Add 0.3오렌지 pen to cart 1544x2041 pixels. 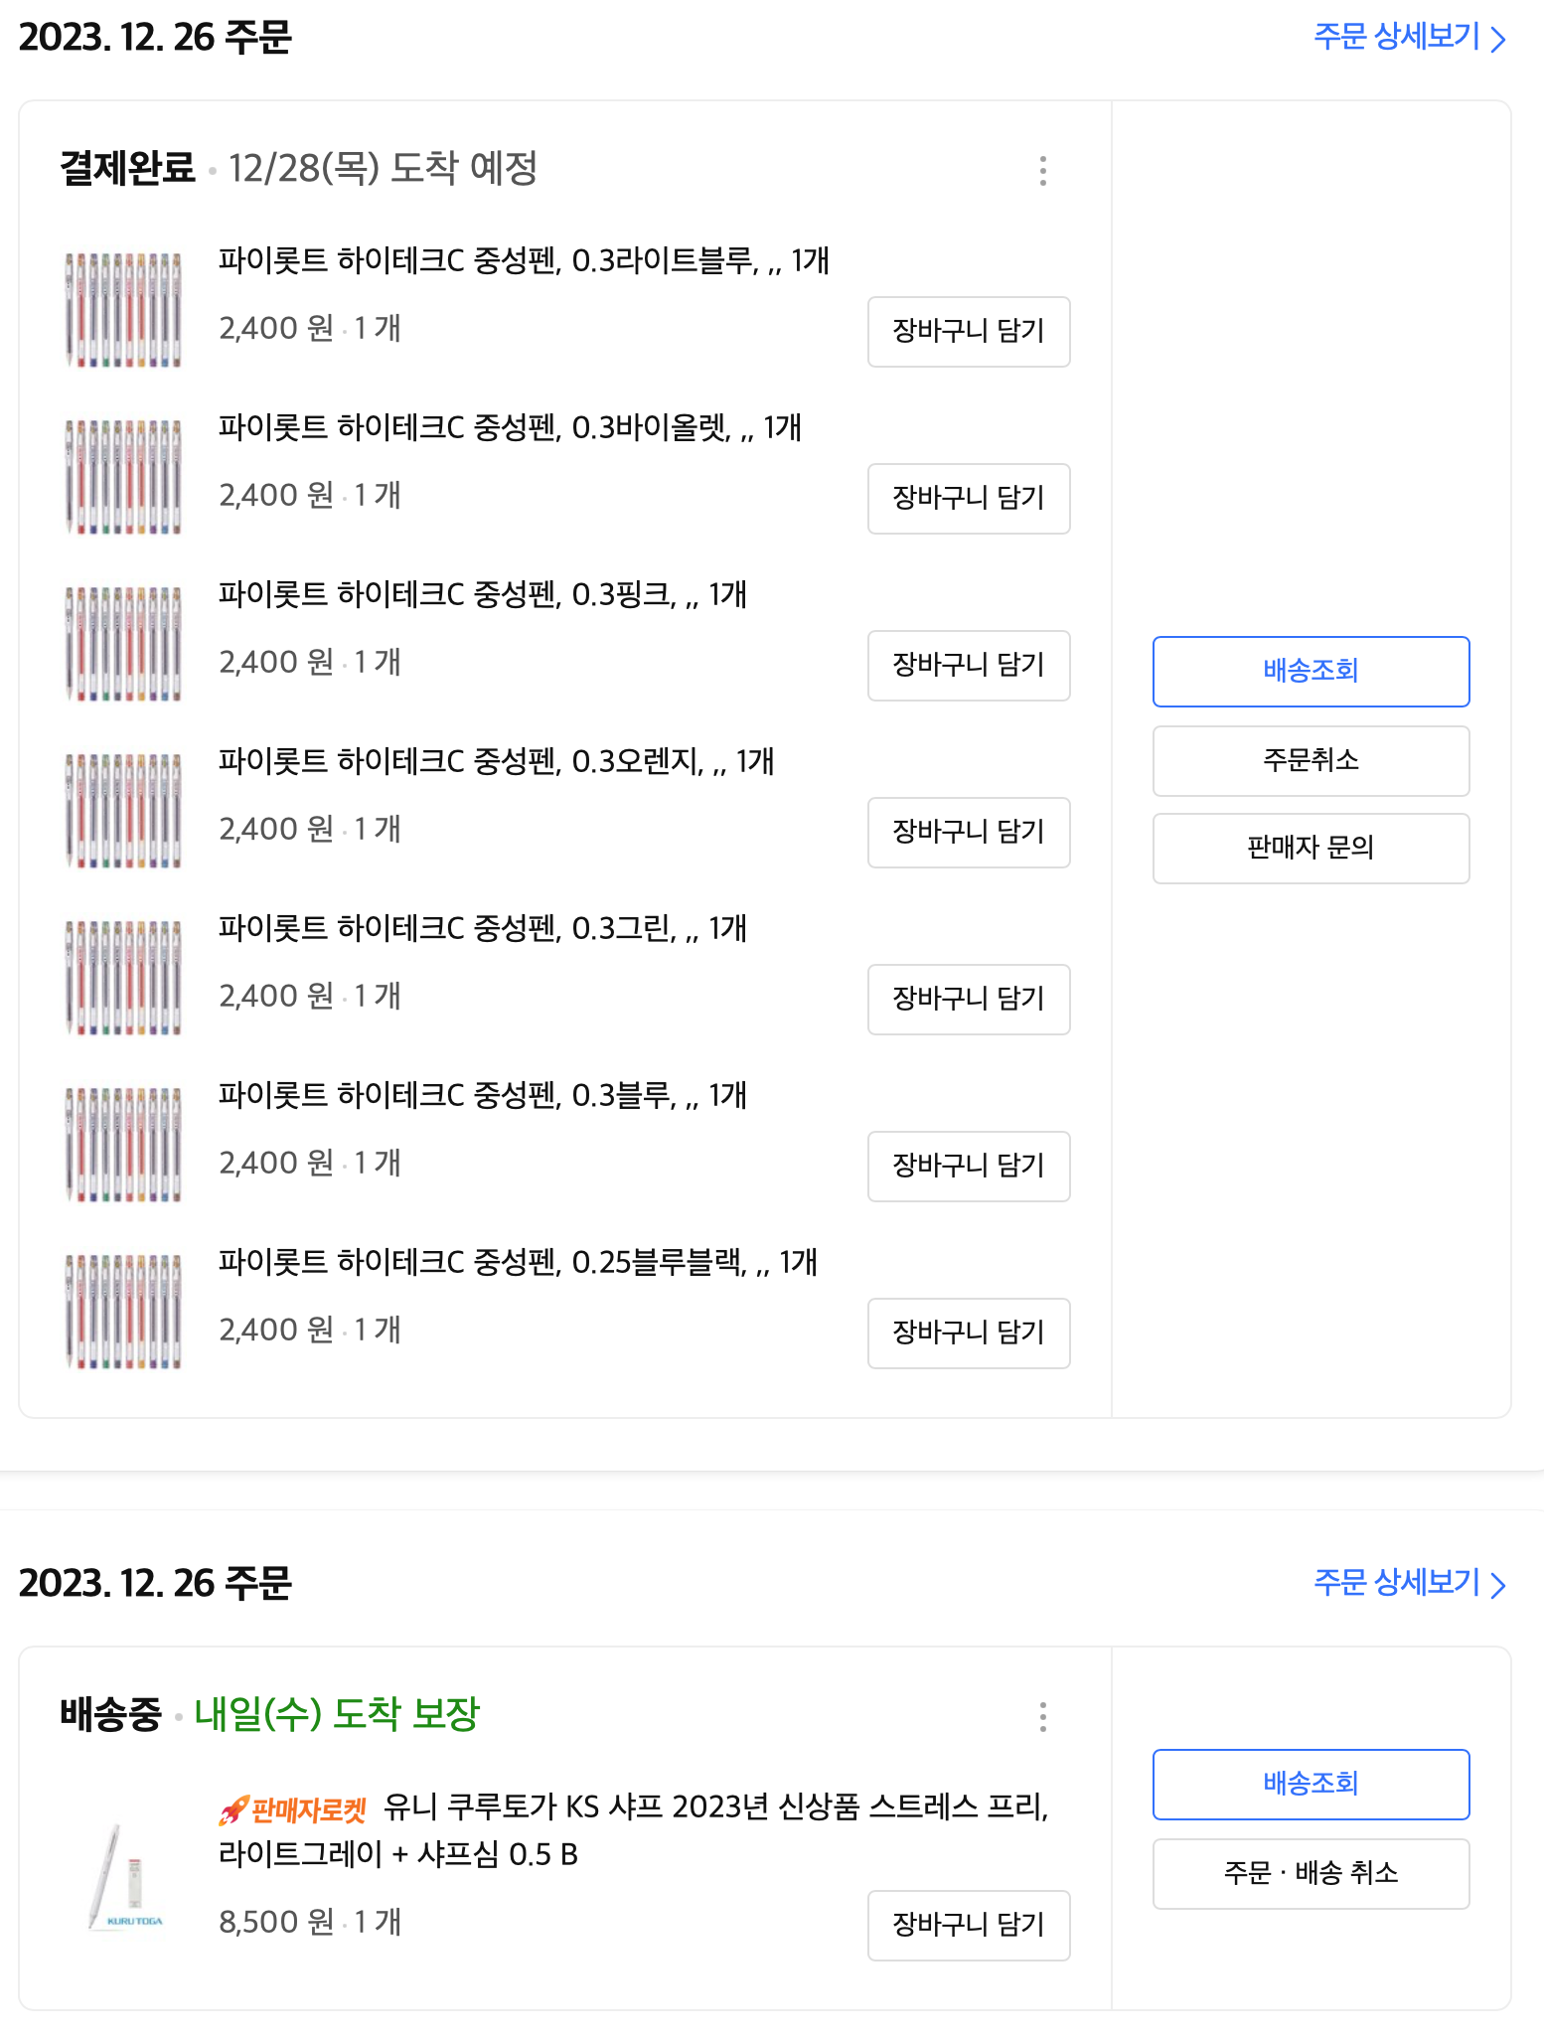(x=969, y=833)
